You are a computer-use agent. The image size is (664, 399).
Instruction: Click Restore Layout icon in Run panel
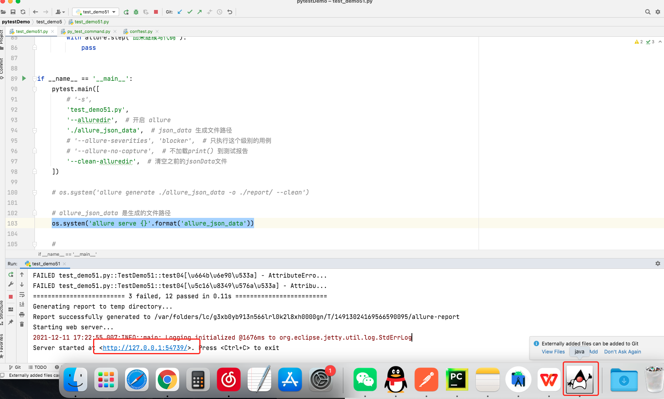click(x=11, y=309)
